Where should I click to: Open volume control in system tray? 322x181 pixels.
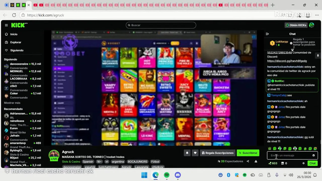pos(291,175)
